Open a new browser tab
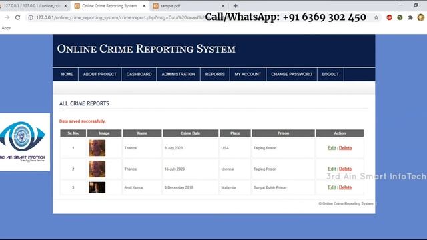The height and width of the screenshot is (240, 427). coord(236,6)
